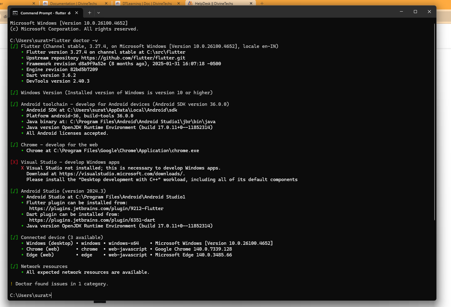Maximize the terminal window
Image resolution: width=451 pixels, height=307 pixels.
(x=415, y=12)
